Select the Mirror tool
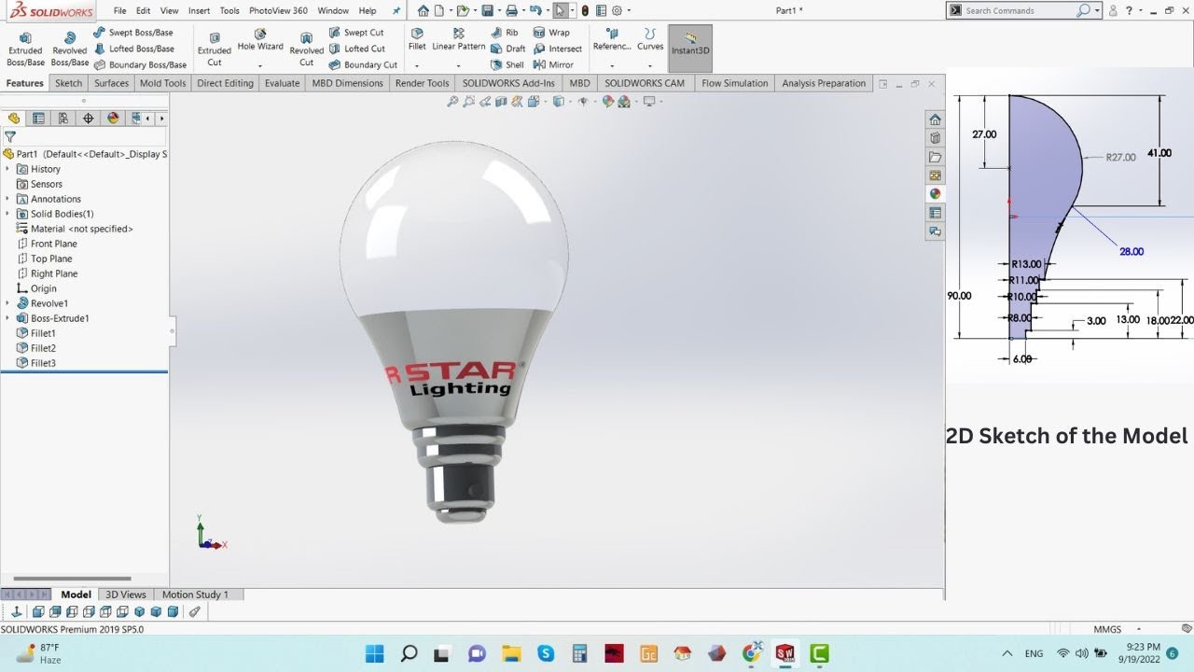Screen dimensions: 1194x672 pos(553,65)
